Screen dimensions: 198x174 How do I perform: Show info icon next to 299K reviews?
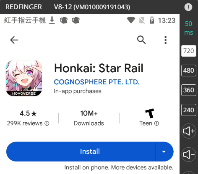point(47,124)
